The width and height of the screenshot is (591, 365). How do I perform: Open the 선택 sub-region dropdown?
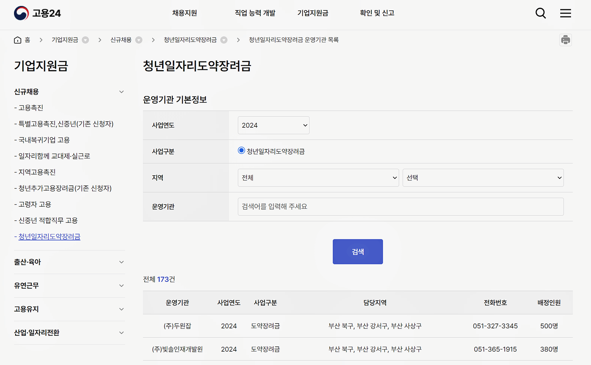coord(483,178)
